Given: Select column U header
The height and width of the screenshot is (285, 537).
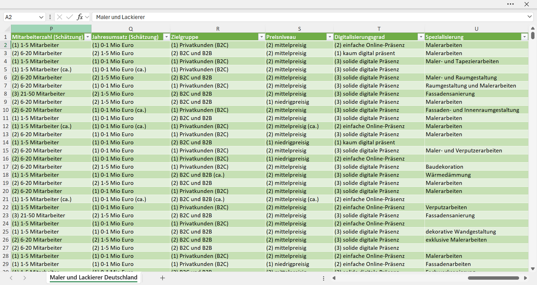Looking at the screenshot, I should coord(476,29).
